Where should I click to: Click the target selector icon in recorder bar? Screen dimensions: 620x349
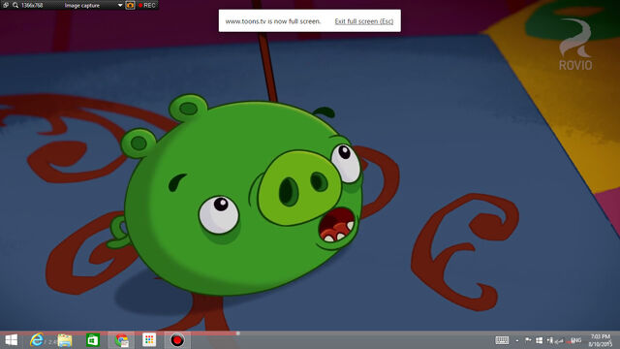tap(6, 5)
